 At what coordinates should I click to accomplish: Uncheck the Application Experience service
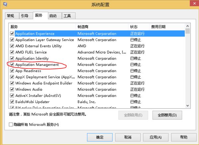(12, 33)
